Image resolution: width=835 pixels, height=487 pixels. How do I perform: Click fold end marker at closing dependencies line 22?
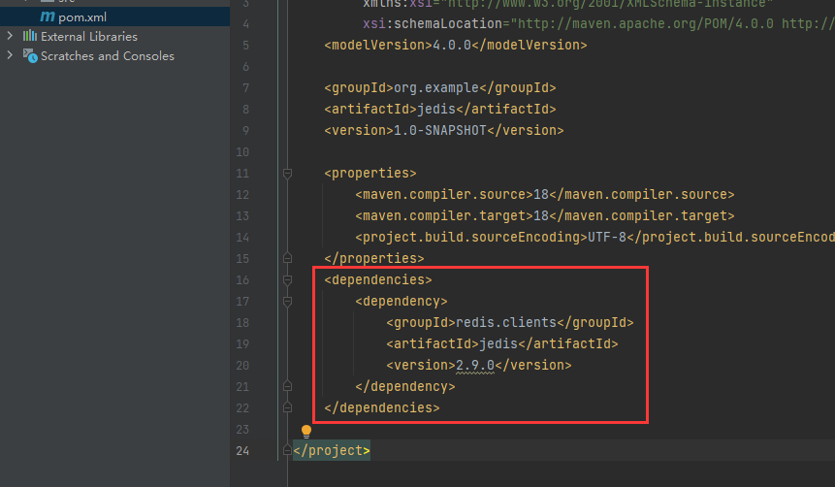pyautogui.click(x=287, y=408)
